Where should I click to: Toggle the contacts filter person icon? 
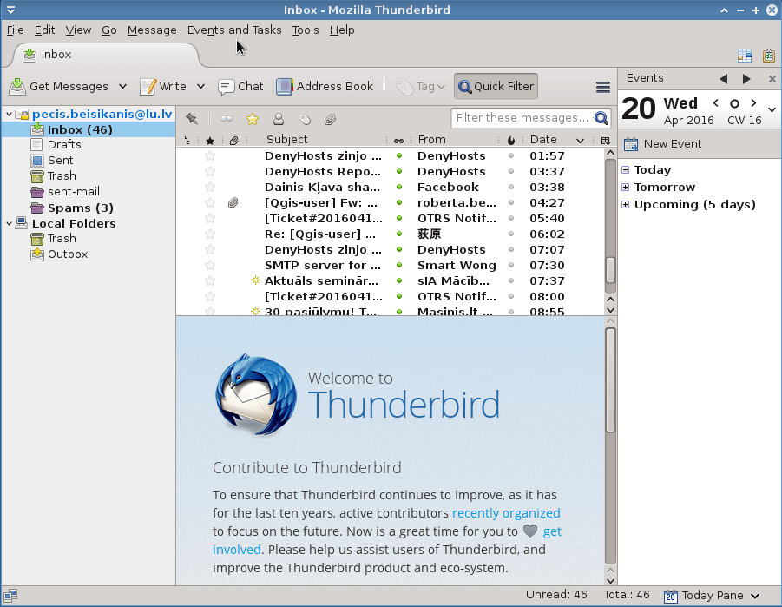(279, 119)
